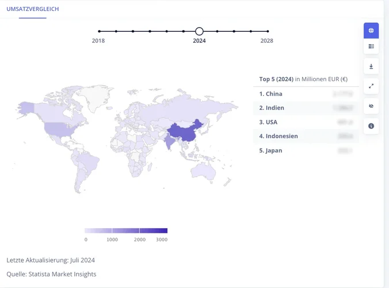Expand the chart to fullscreen
Screen dimensions: 389x288
pyautogui.click(x=371, y=86)
